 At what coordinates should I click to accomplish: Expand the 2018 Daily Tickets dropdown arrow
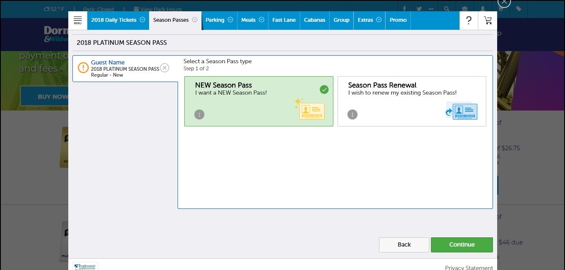click(x=142, y=20)
